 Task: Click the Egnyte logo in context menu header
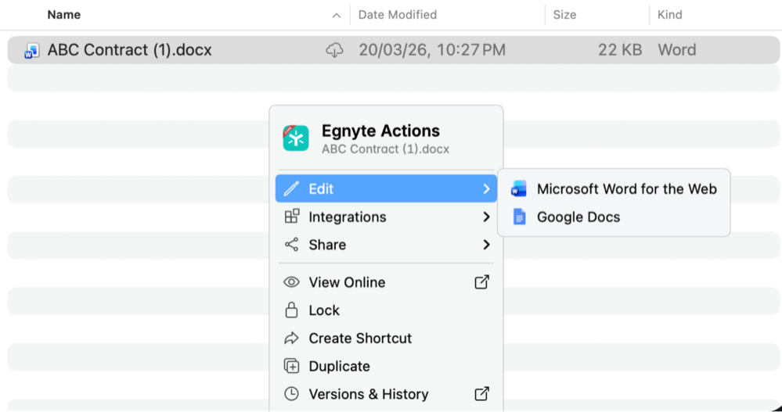click(x=296, y=138)
